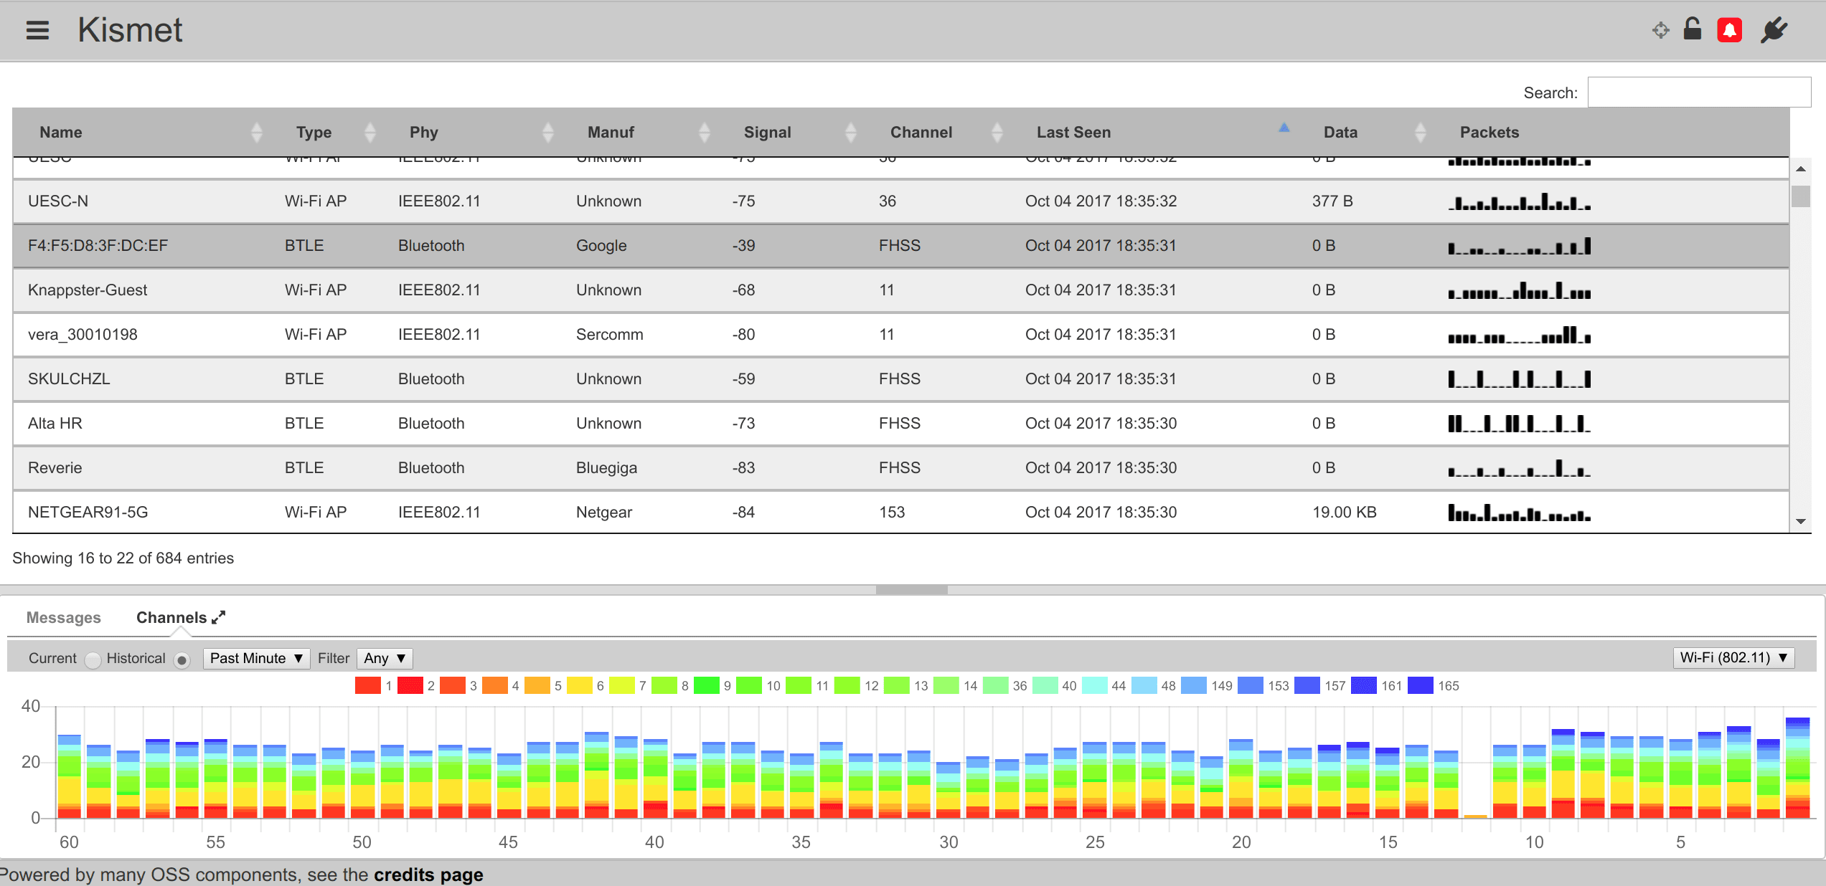Click channel 1 red color swatch

367,685
